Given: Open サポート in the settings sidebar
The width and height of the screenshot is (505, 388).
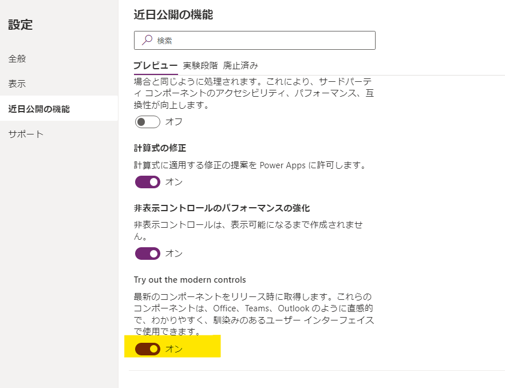Looking at the screenshot, I should pyautogui.click(x=26, y=134).
